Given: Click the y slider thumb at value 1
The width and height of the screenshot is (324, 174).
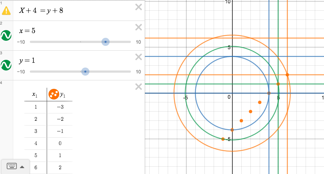Looking at the screenshot, I should (x=85, y=72).
